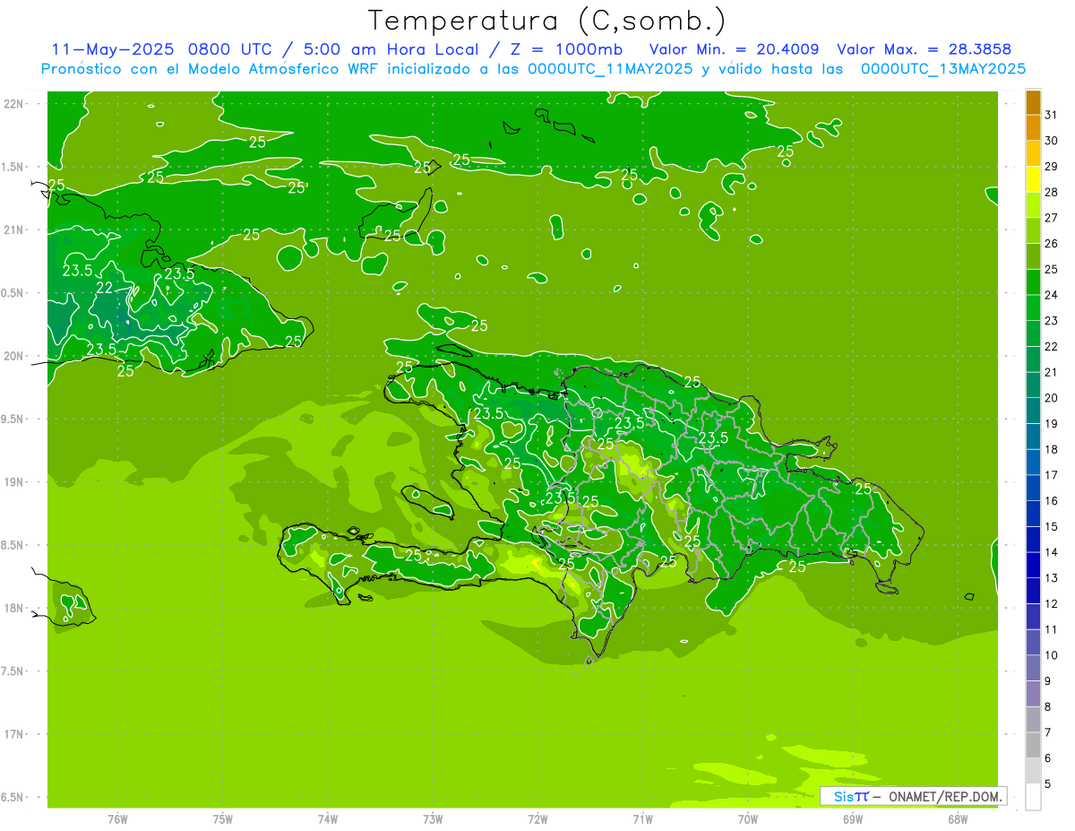
Task: Click legend value "10" on the color bar
Action: [1052, 655]
